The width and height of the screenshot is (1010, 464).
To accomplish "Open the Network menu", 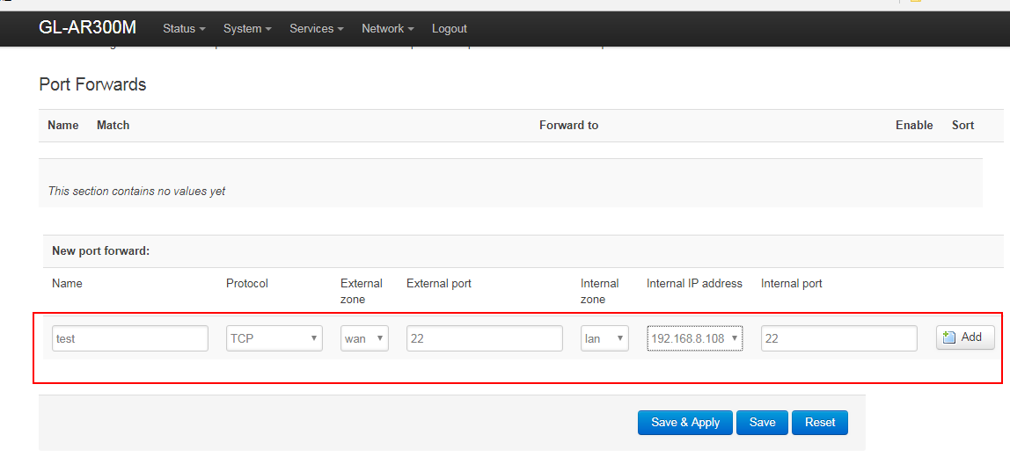I will (387, 28).
